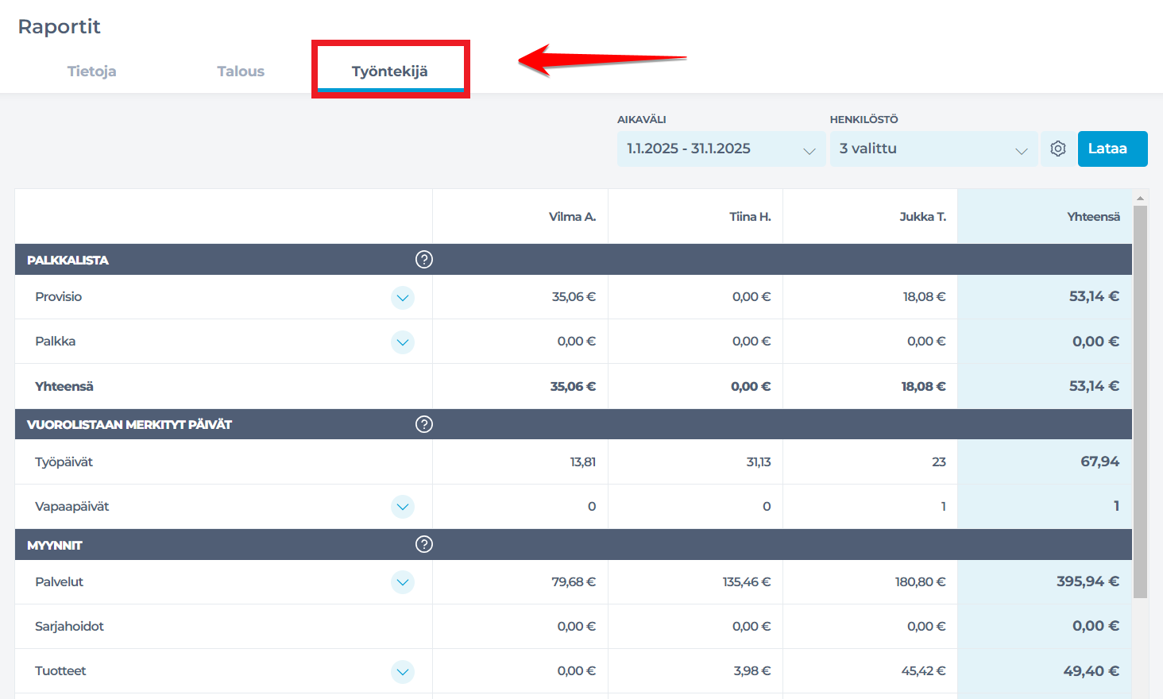1163x699 pixels.
Task: Click Vilma's Työpäivät value 13,81
Action: click(583, 462)
